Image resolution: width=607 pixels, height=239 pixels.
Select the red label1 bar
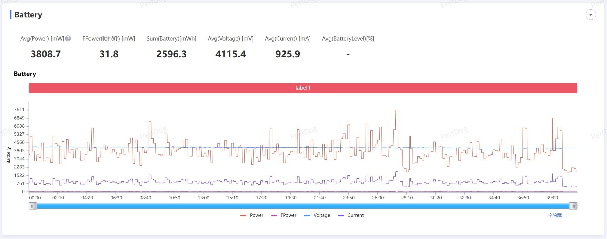click(x=303, y=88)
